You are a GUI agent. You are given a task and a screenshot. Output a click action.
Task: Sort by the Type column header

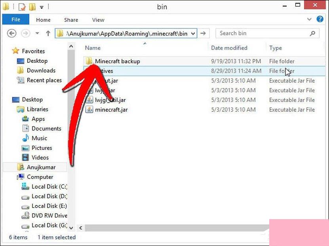pos(276,48)
